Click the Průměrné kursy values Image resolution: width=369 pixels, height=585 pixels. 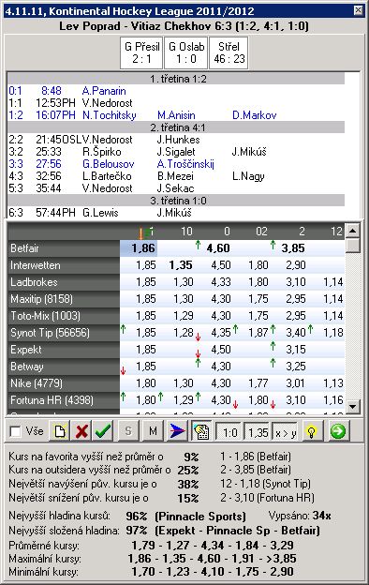(213, 545)
